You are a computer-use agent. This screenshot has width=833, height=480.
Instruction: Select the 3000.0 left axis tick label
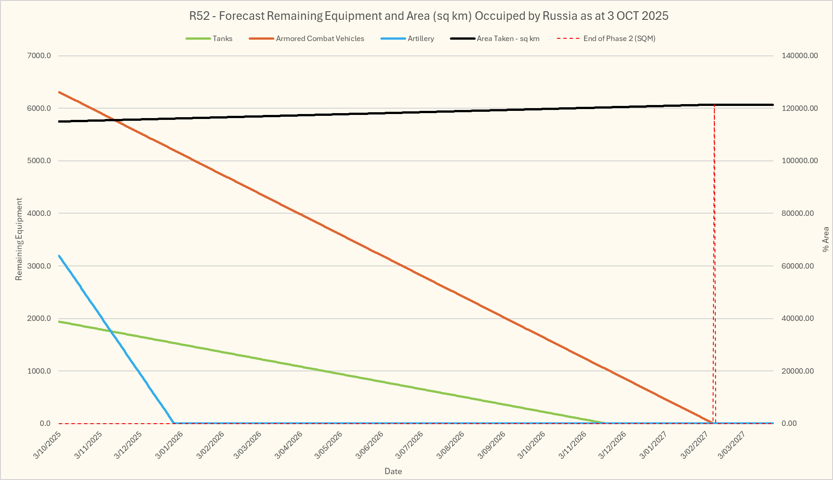39,266
